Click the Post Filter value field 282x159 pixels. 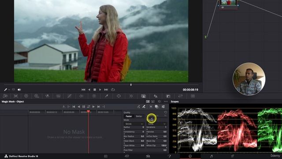pyautogui.click(x=165, y=150)
